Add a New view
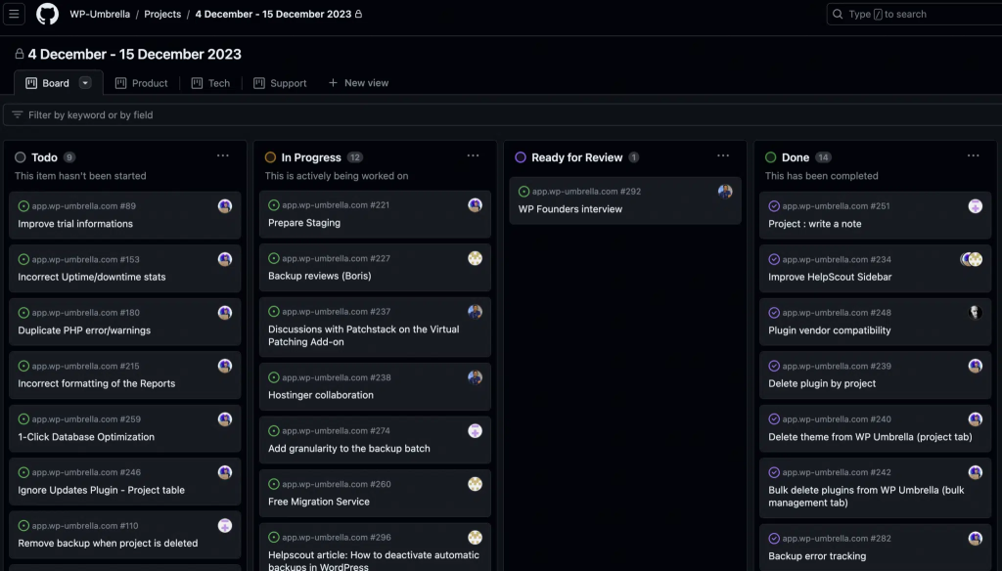 pyautogui.click(x=358, y=83)
